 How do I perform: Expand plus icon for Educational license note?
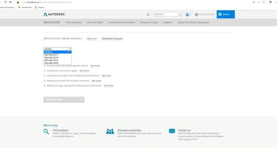click(44, 66)
